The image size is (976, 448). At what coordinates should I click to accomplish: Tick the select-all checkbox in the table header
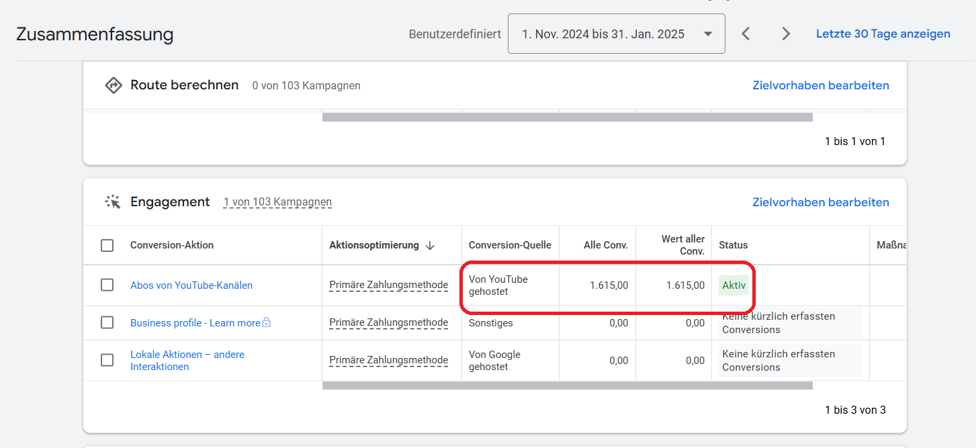(107, 245)
